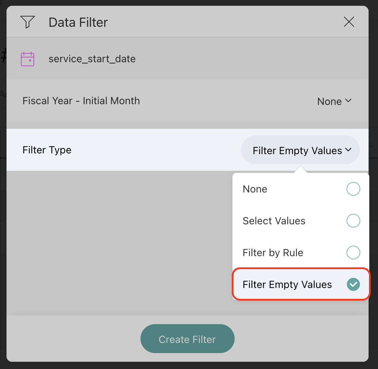Screen dimensions: 378x369
Task: Click the service_start_date field name
Action: pos(92,59)
